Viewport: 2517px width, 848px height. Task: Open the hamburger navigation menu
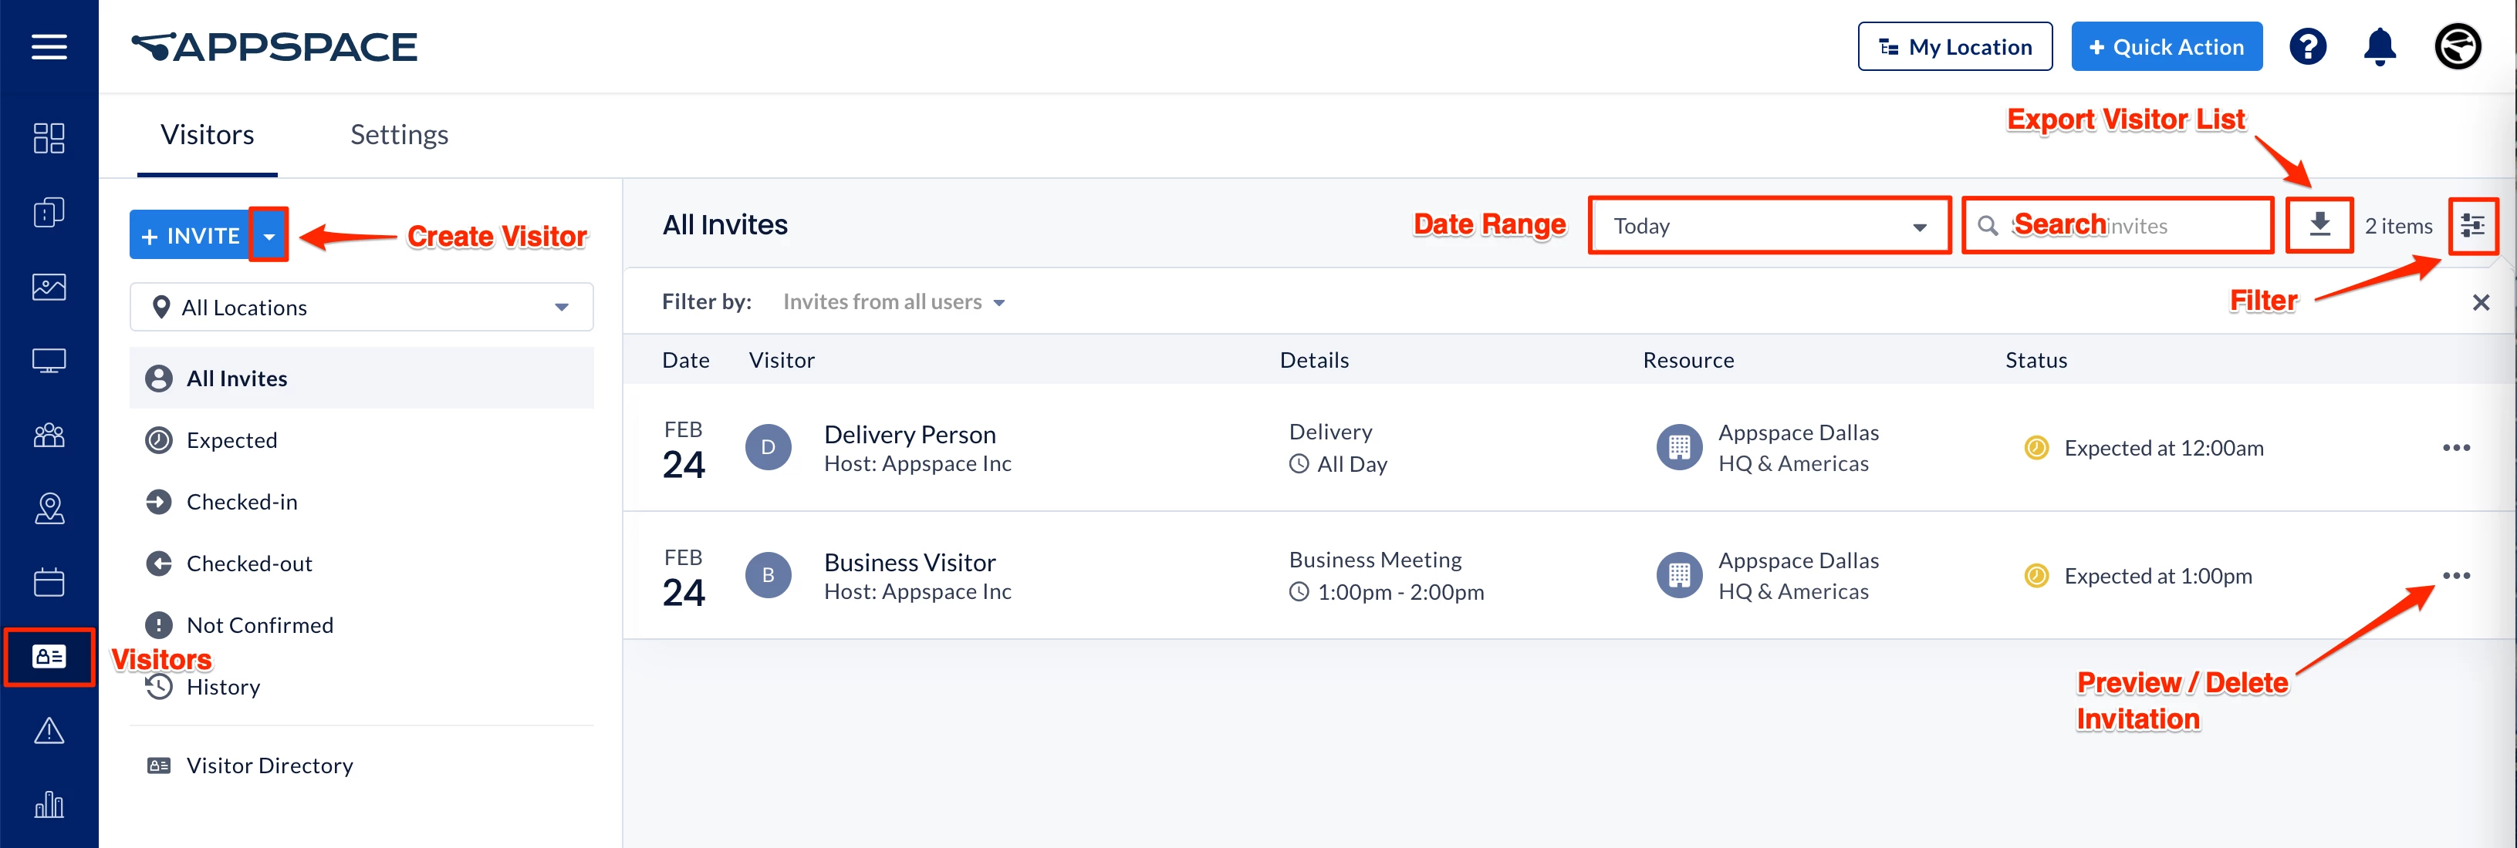pyautogui.click(x=49, y=47)
